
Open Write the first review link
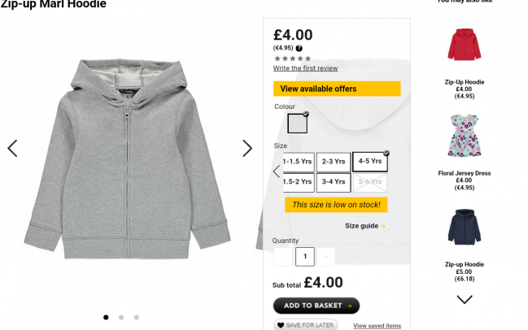[x=305, y=68]
